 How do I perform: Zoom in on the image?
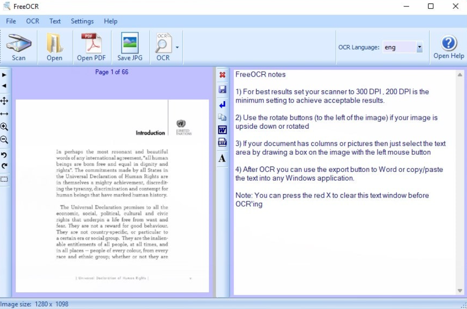tap(4, 127)
